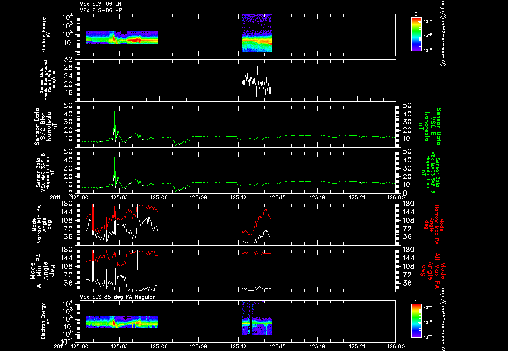Image resolution: width=508 pixels, height=351 pixels.
Task: Select the "VEx ELS 85 deg PA Regular" title
Action: [117, 297]
